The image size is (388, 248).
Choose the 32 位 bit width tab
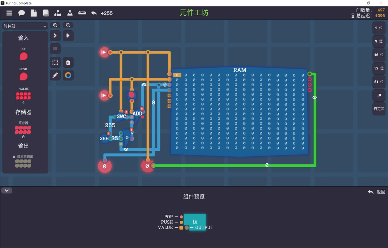(x=379, y=68)
